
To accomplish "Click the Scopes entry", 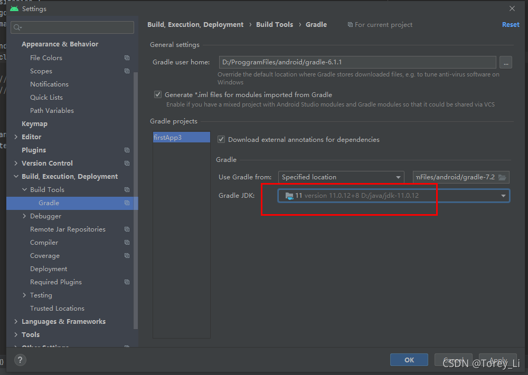I will coord(41,71).
